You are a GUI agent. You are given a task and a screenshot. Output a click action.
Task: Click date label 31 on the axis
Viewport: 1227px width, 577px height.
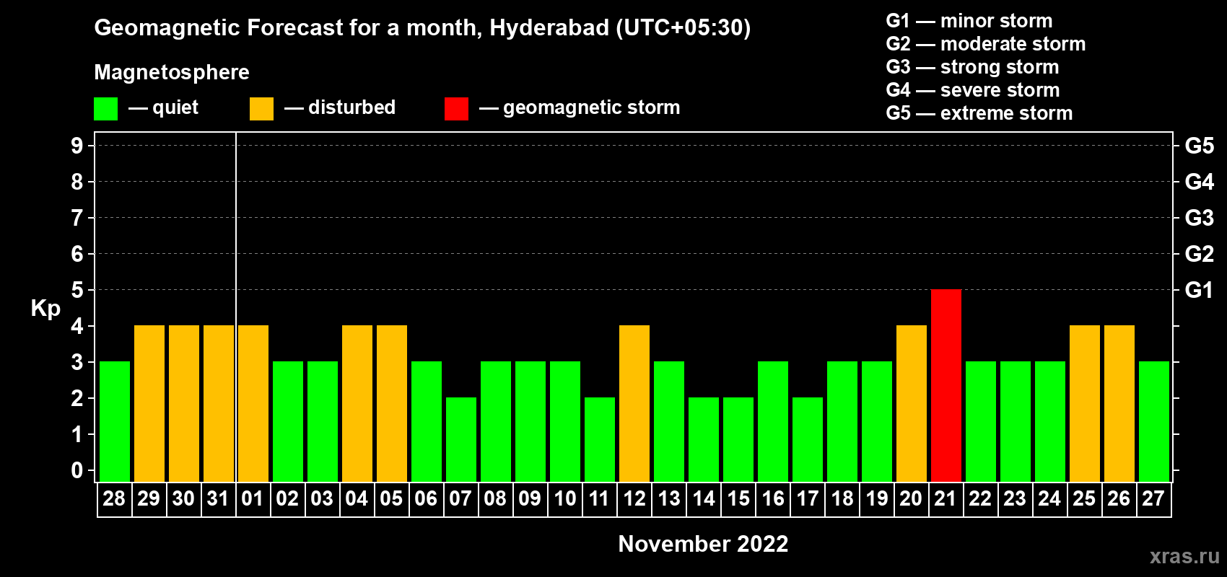[x=218, y=499]
